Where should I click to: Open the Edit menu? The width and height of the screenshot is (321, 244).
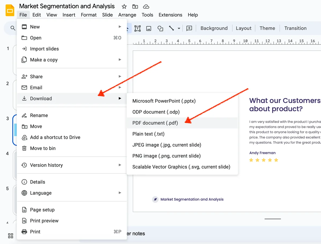pyautogui.click(x=37, y=15)
